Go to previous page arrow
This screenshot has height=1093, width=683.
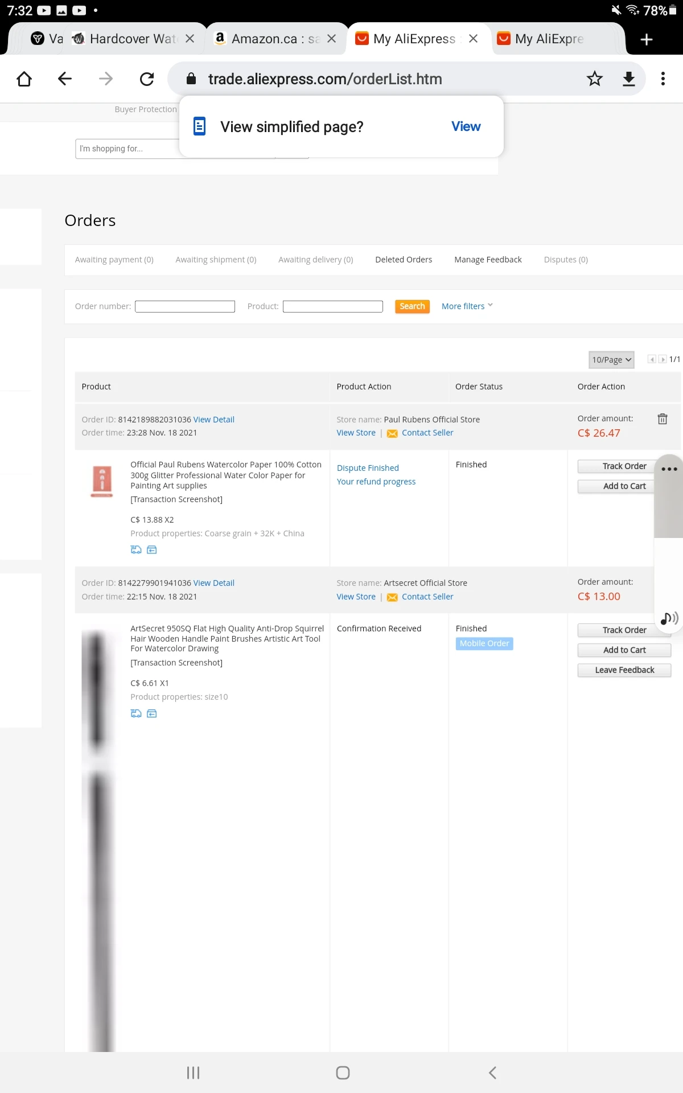click(x=652, y=359)
